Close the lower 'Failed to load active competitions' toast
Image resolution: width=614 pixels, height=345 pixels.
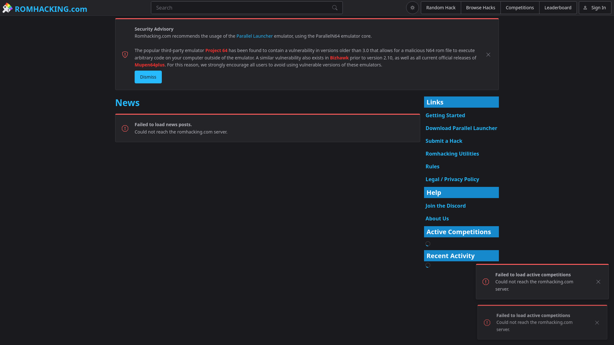coord(597,323)
